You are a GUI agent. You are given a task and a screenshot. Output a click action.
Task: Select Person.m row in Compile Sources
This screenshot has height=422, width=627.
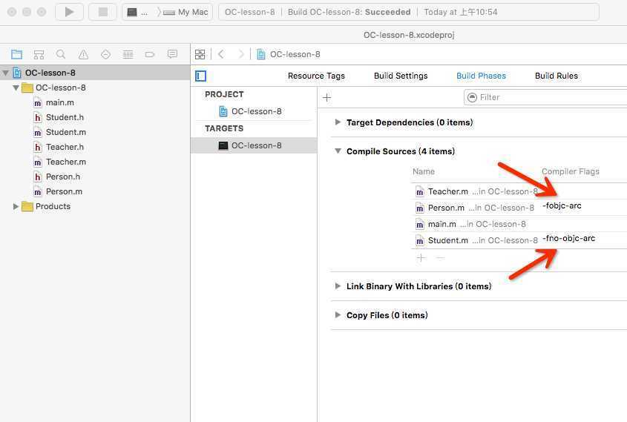click(519, 208)
